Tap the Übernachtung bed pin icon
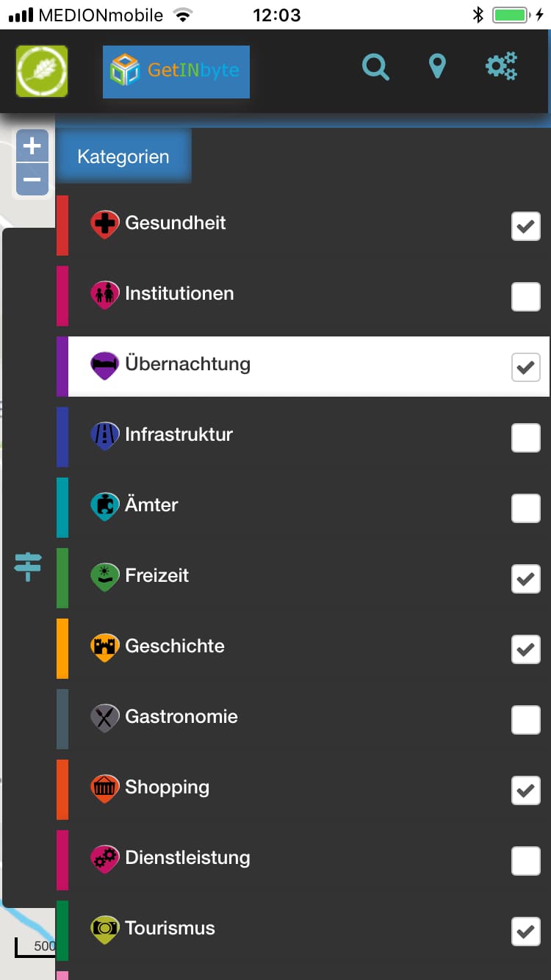551x980 pixels. point(104,364)
